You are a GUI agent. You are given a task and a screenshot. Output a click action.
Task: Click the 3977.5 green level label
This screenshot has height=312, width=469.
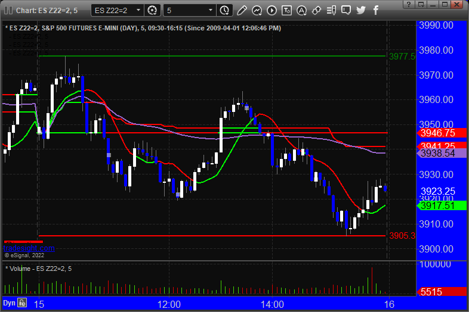402,56
